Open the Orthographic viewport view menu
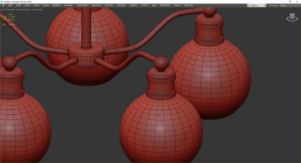Image resolution: width=301 pixels, height=163 pixels. 10,10
